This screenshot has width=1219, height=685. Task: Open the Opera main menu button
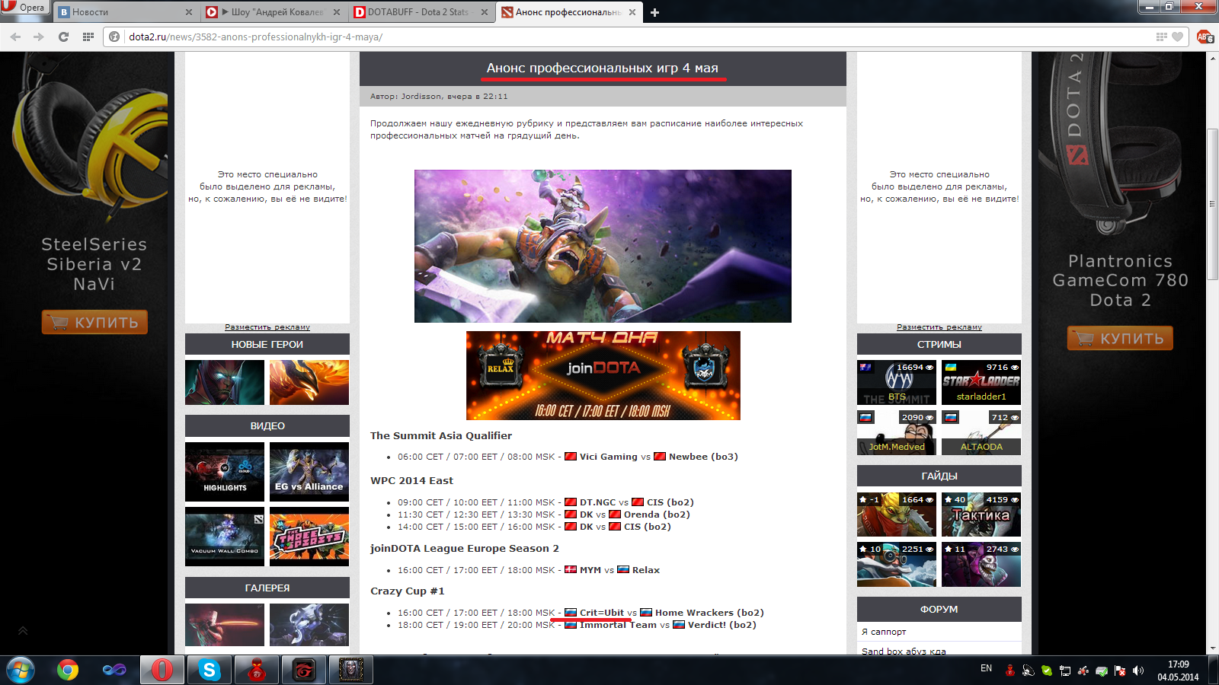pyautogui.click(x=24, y=7)
